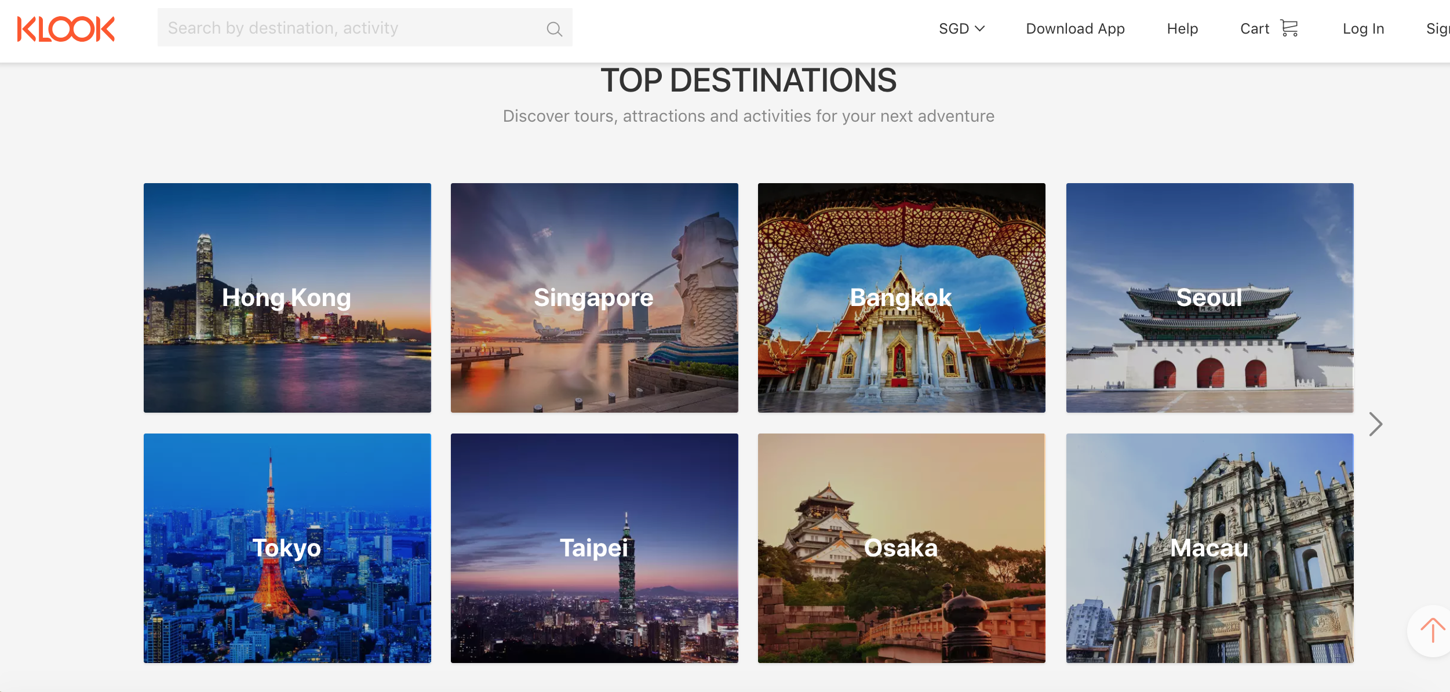Viewport: 1450px width, 692px height.
Task: Open Download App link
Action: [1075, 28]
